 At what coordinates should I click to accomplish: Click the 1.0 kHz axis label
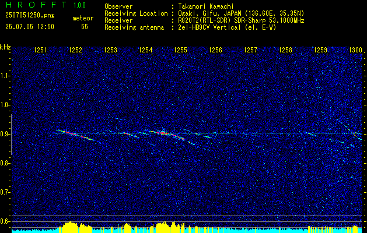pos(6,105)
